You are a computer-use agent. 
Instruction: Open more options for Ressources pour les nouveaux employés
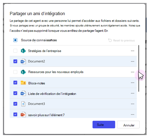(133, 72)
